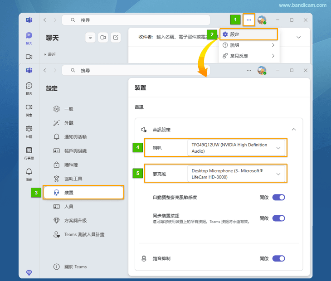Image resolution: width=331 pixels, height=281 pixels.
Task: Open 聊天 (Chat) icon in top window sidebar
Action: (29, 38)
